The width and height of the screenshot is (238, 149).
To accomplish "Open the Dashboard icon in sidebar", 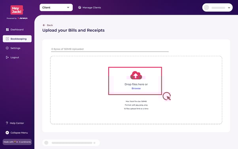I will tap(7, 30).
